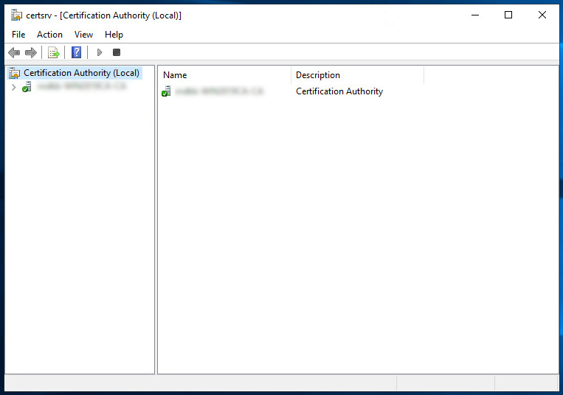Click the Export List toolbar icon

pos(53,52)
